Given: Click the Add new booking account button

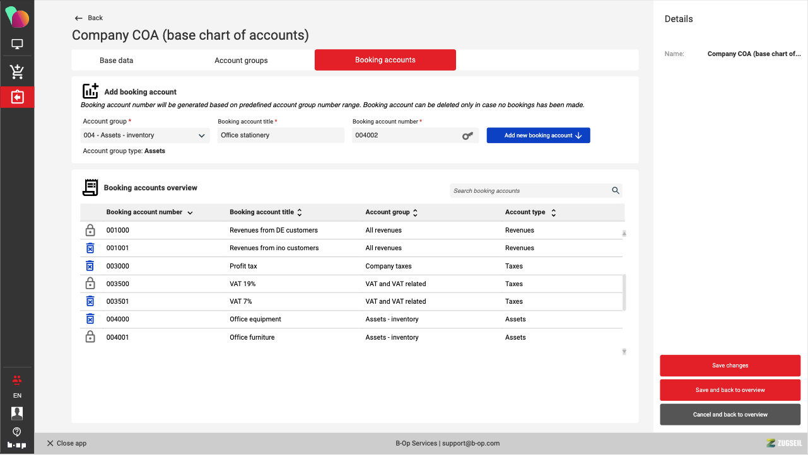Looking at the screenshot, I should click(538, 135).
